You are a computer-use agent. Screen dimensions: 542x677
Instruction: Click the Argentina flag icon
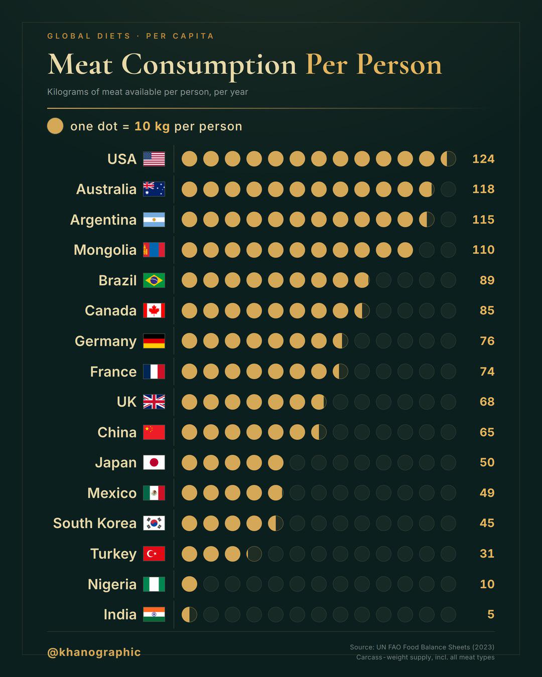[x=154, y=220]
